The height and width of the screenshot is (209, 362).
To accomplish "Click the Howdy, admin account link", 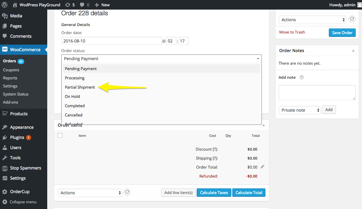I will point(342,5).
